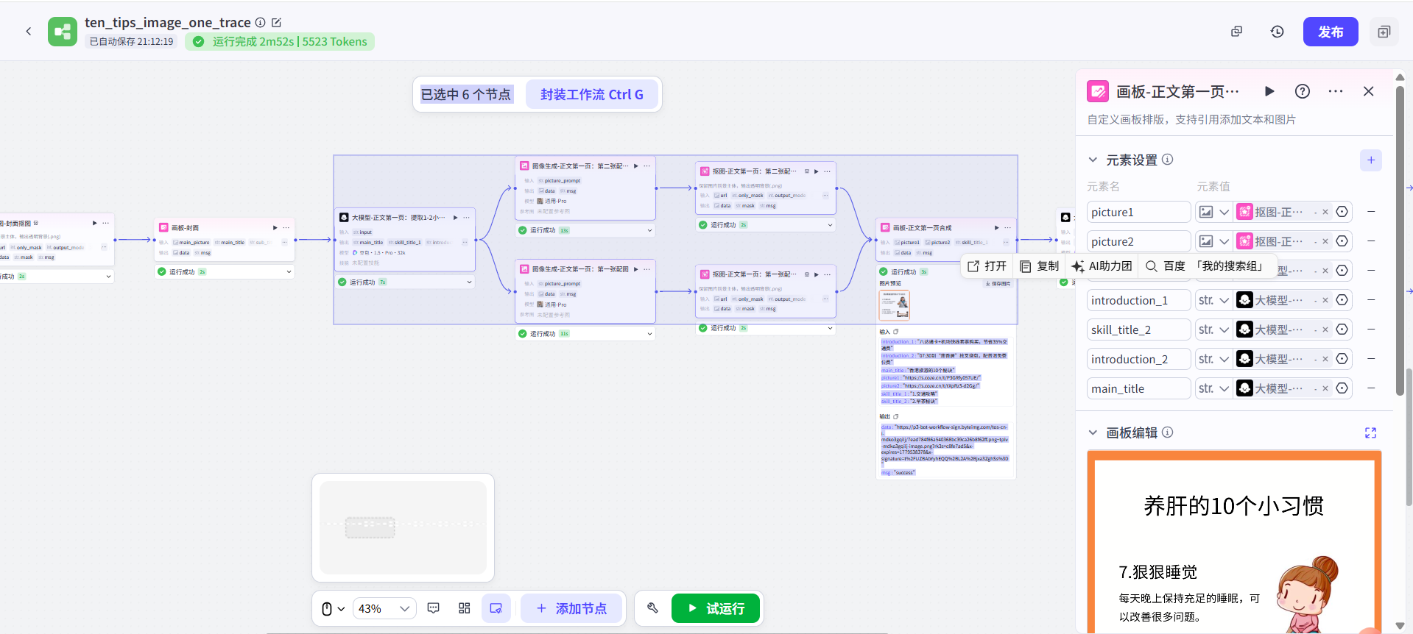Show workflow info beside the title
This screenshot has width=1413, height=634.
[x=260, y=23]
